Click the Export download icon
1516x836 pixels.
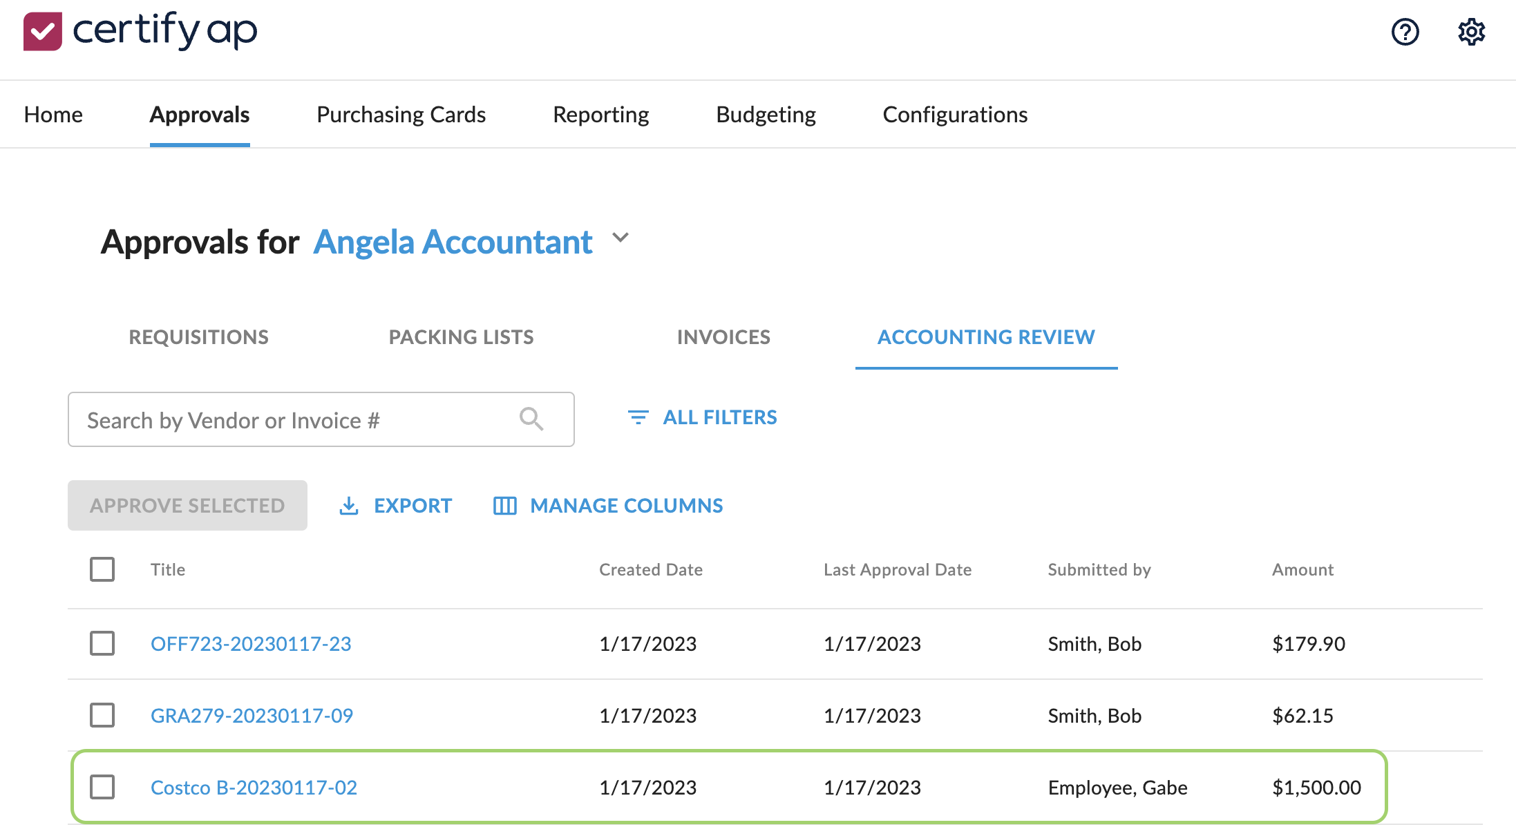349,506
